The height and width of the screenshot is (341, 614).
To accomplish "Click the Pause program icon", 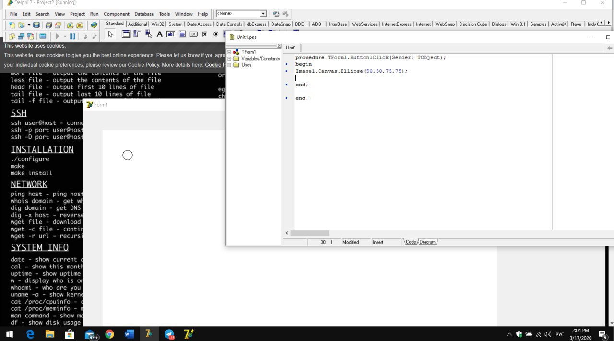I will [72, 36].
